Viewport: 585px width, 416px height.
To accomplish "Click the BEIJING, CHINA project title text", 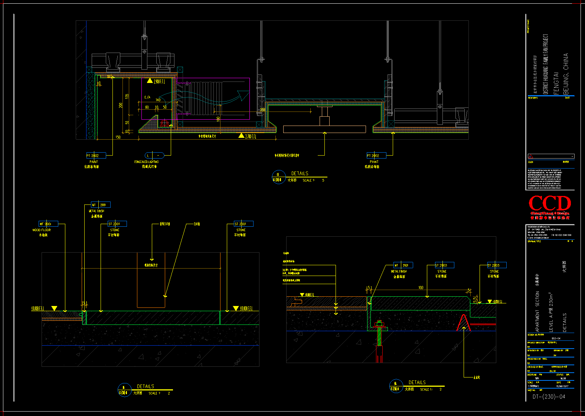I will point(566,74).
